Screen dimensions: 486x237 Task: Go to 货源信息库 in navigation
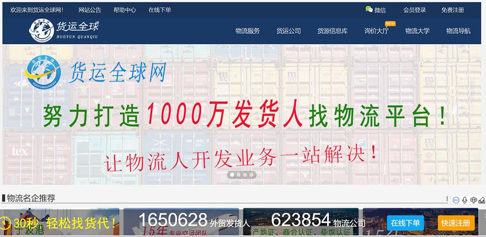click(x=332, y=31)
